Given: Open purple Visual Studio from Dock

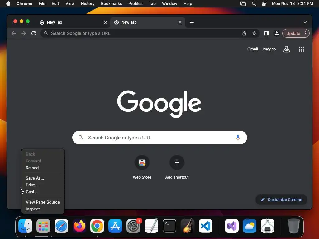Looking at the screenshot, I should [231, 226].
